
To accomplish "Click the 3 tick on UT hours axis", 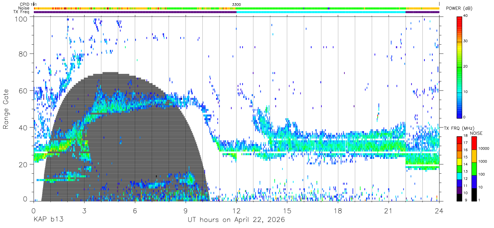I will click(84, 211).
